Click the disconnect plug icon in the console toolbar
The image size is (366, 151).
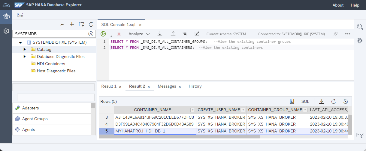(x=336, y=34)
